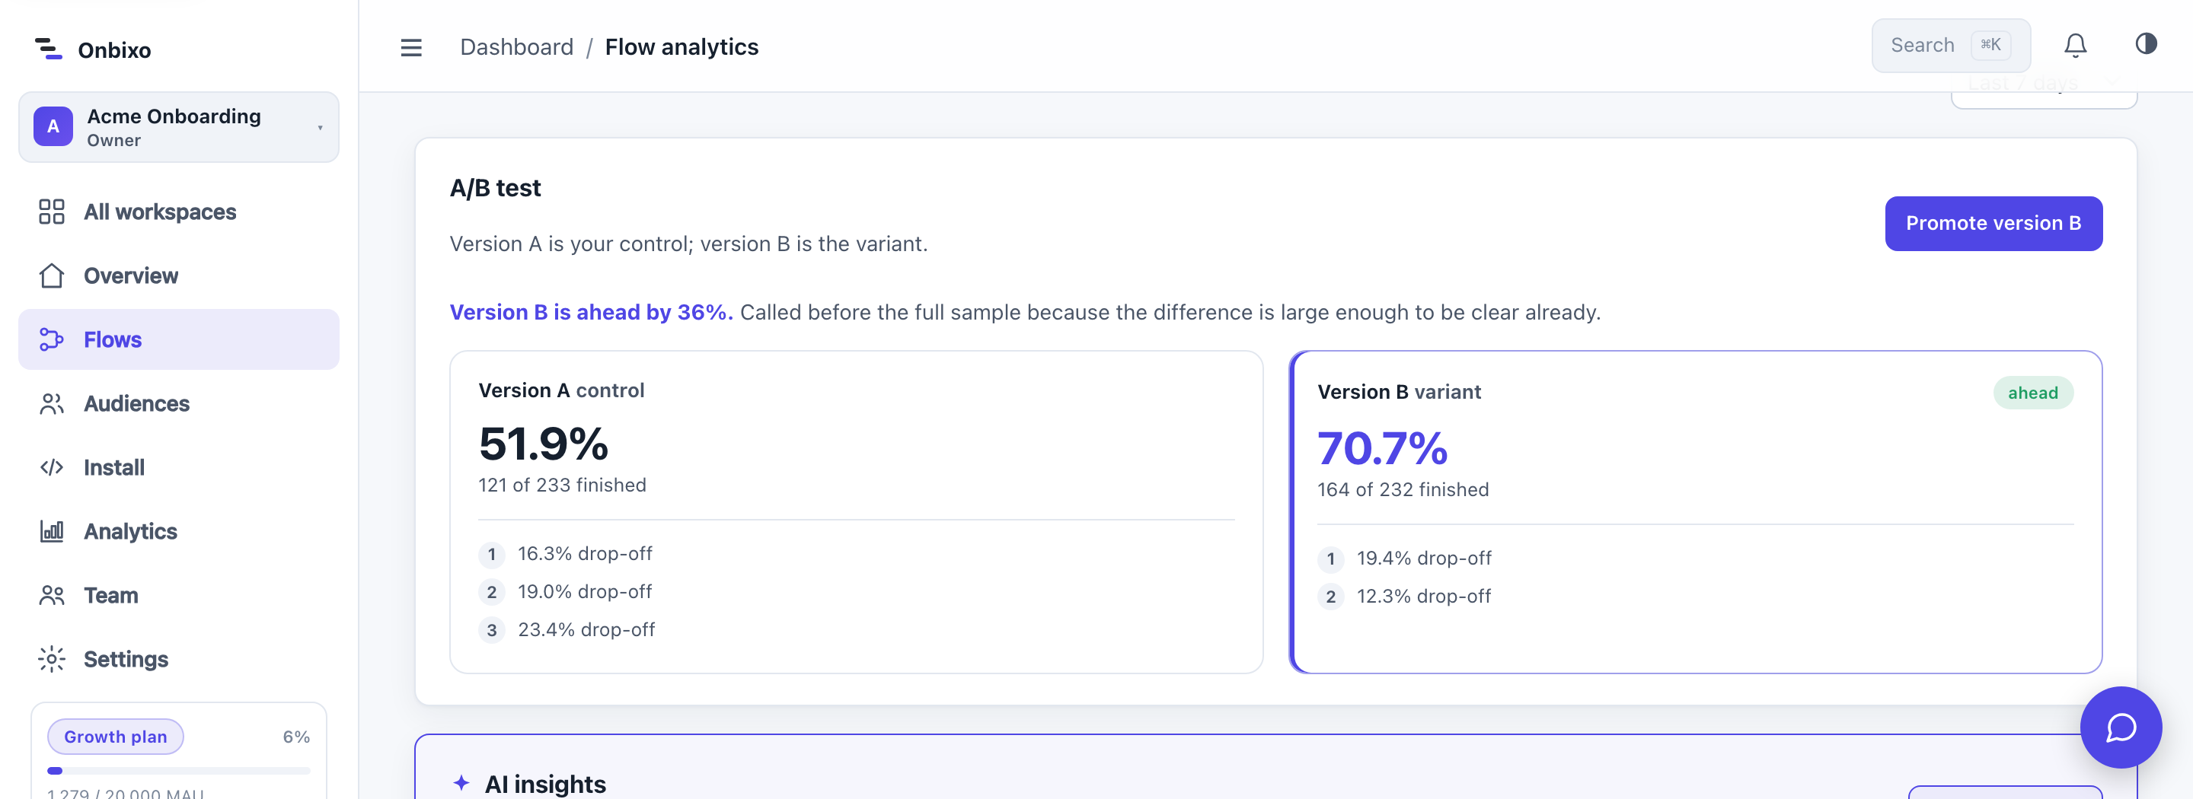Focus the Search field
2193x799 pixels.
coord(1950,45)
